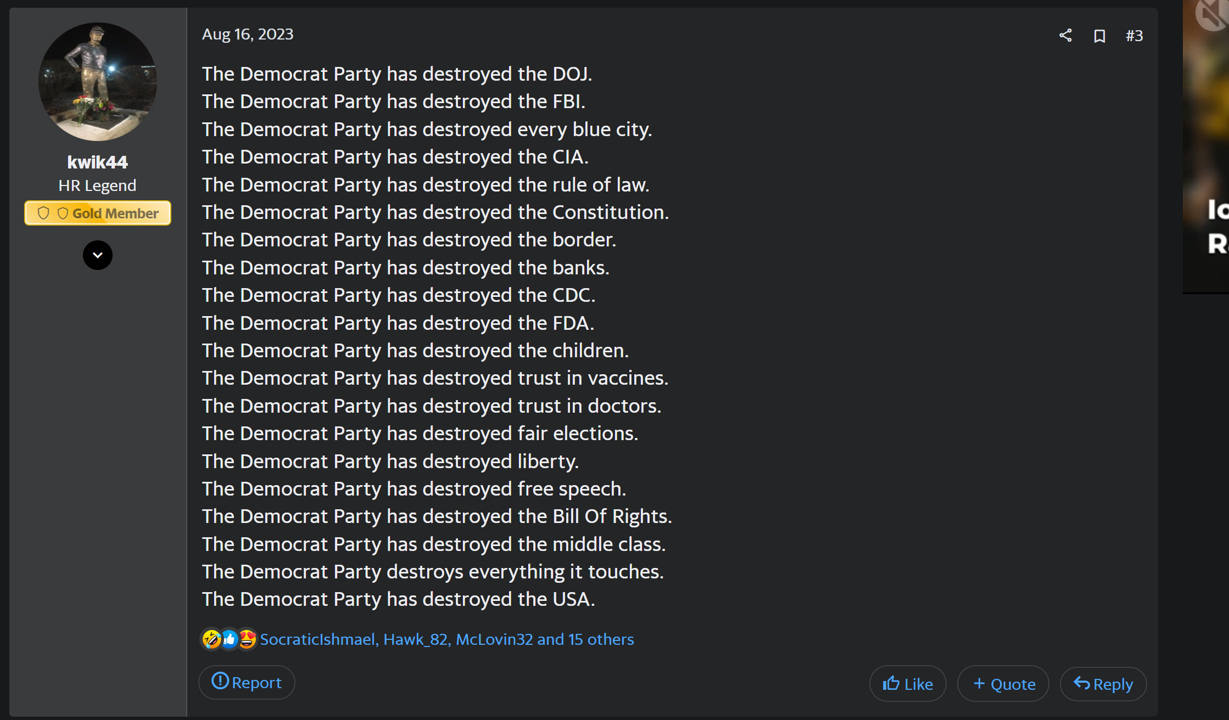The height and width of the screenshot is (720, 1229).
Task: Expand kwik44's user details chevron
Action: (x=98, y=255)
